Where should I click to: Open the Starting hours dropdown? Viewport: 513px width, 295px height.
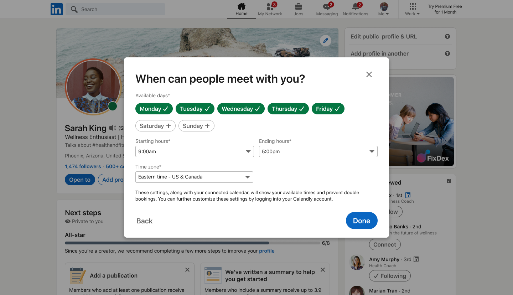[x=195, y=151]
